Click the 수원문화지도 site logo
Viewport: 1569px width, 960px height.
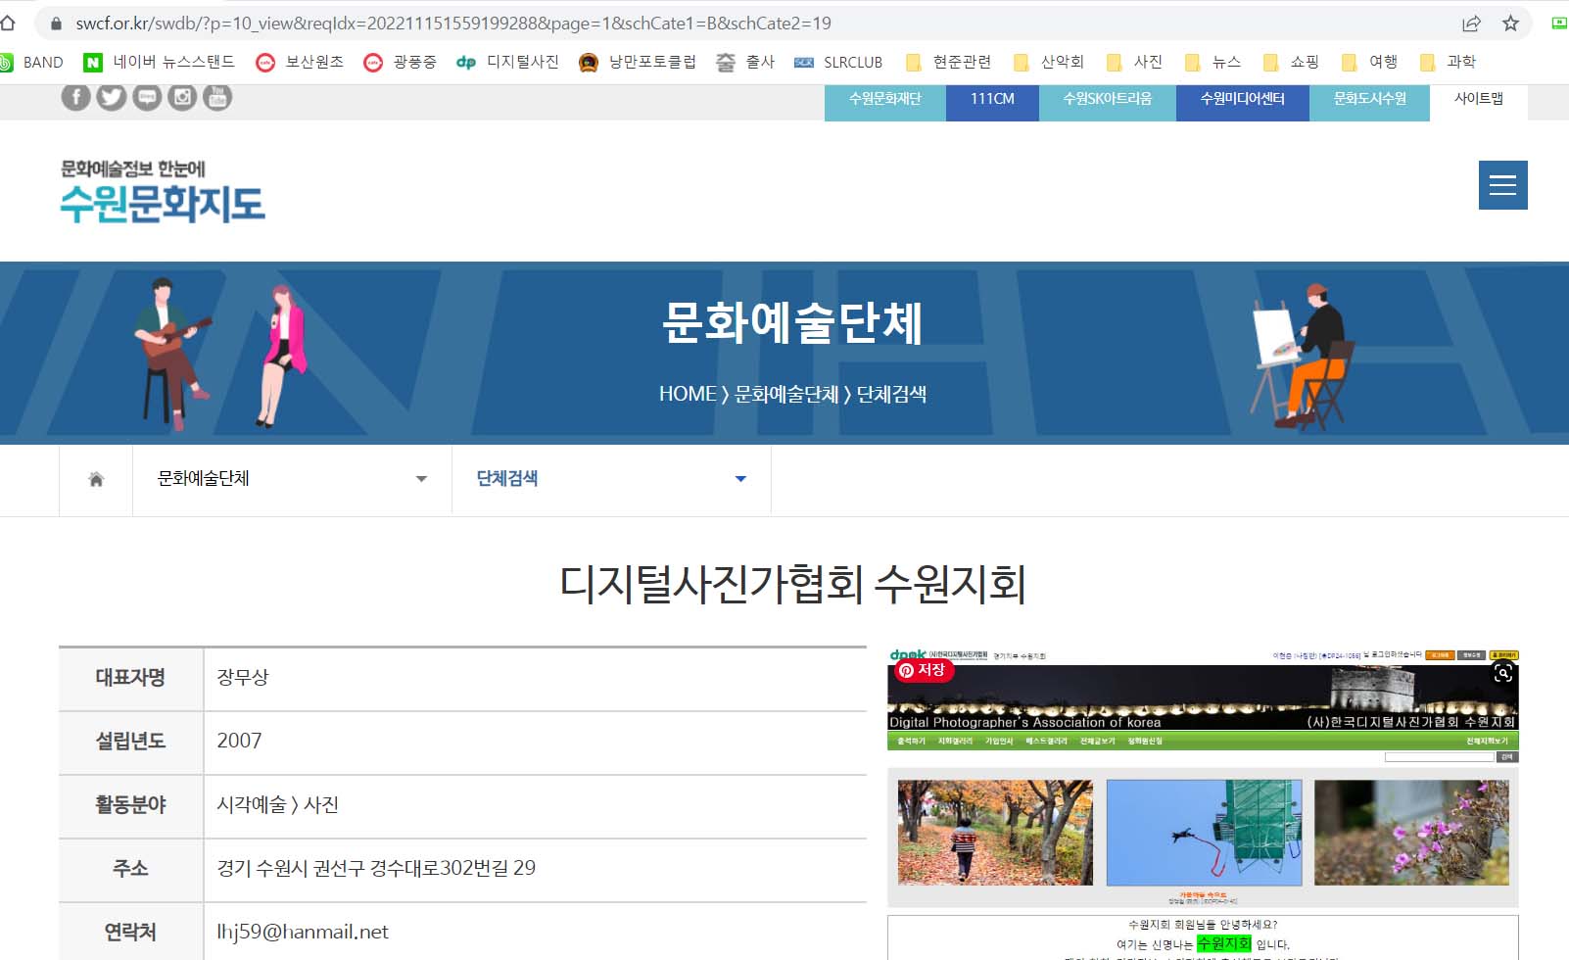click(x=163, y=193)
